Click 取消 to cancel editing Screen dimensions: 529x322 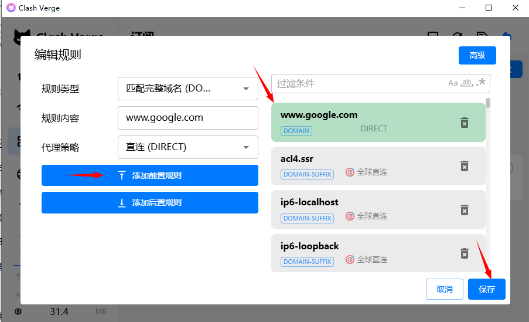[444, 289]
